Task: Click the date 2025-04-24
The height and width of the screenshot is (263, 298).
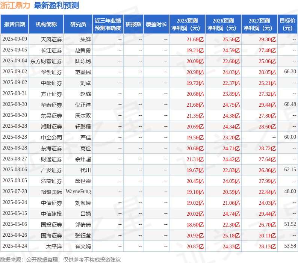Action: click(15, 246)
